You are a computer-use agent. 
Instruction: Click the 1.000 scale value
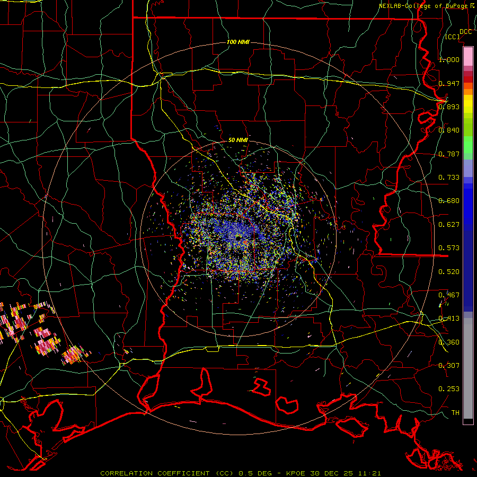point(449,59)
